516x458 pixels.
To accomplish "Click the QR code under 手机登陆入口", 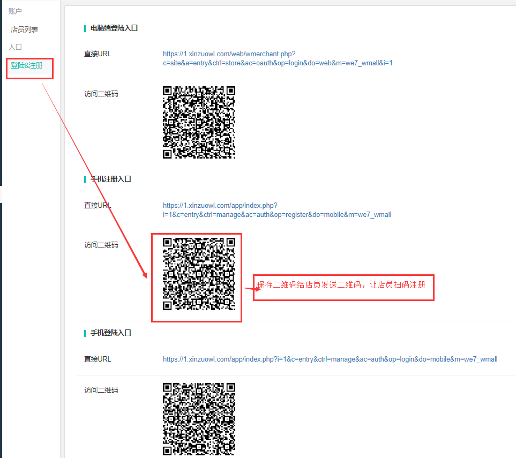I will click(199, 419).
